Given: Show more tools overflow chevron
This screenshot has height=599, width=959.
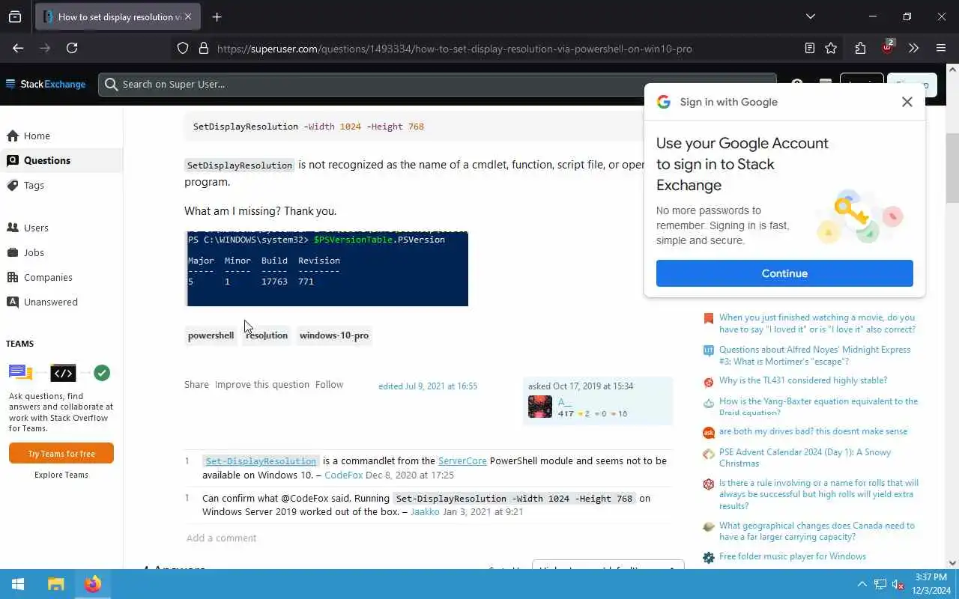Looking at the screenshot, I should (x=913, y=48).
